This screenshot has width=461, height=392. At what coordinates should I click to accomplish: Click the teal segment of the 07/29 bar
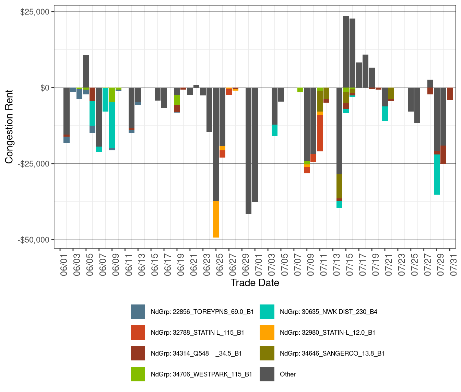437,174
